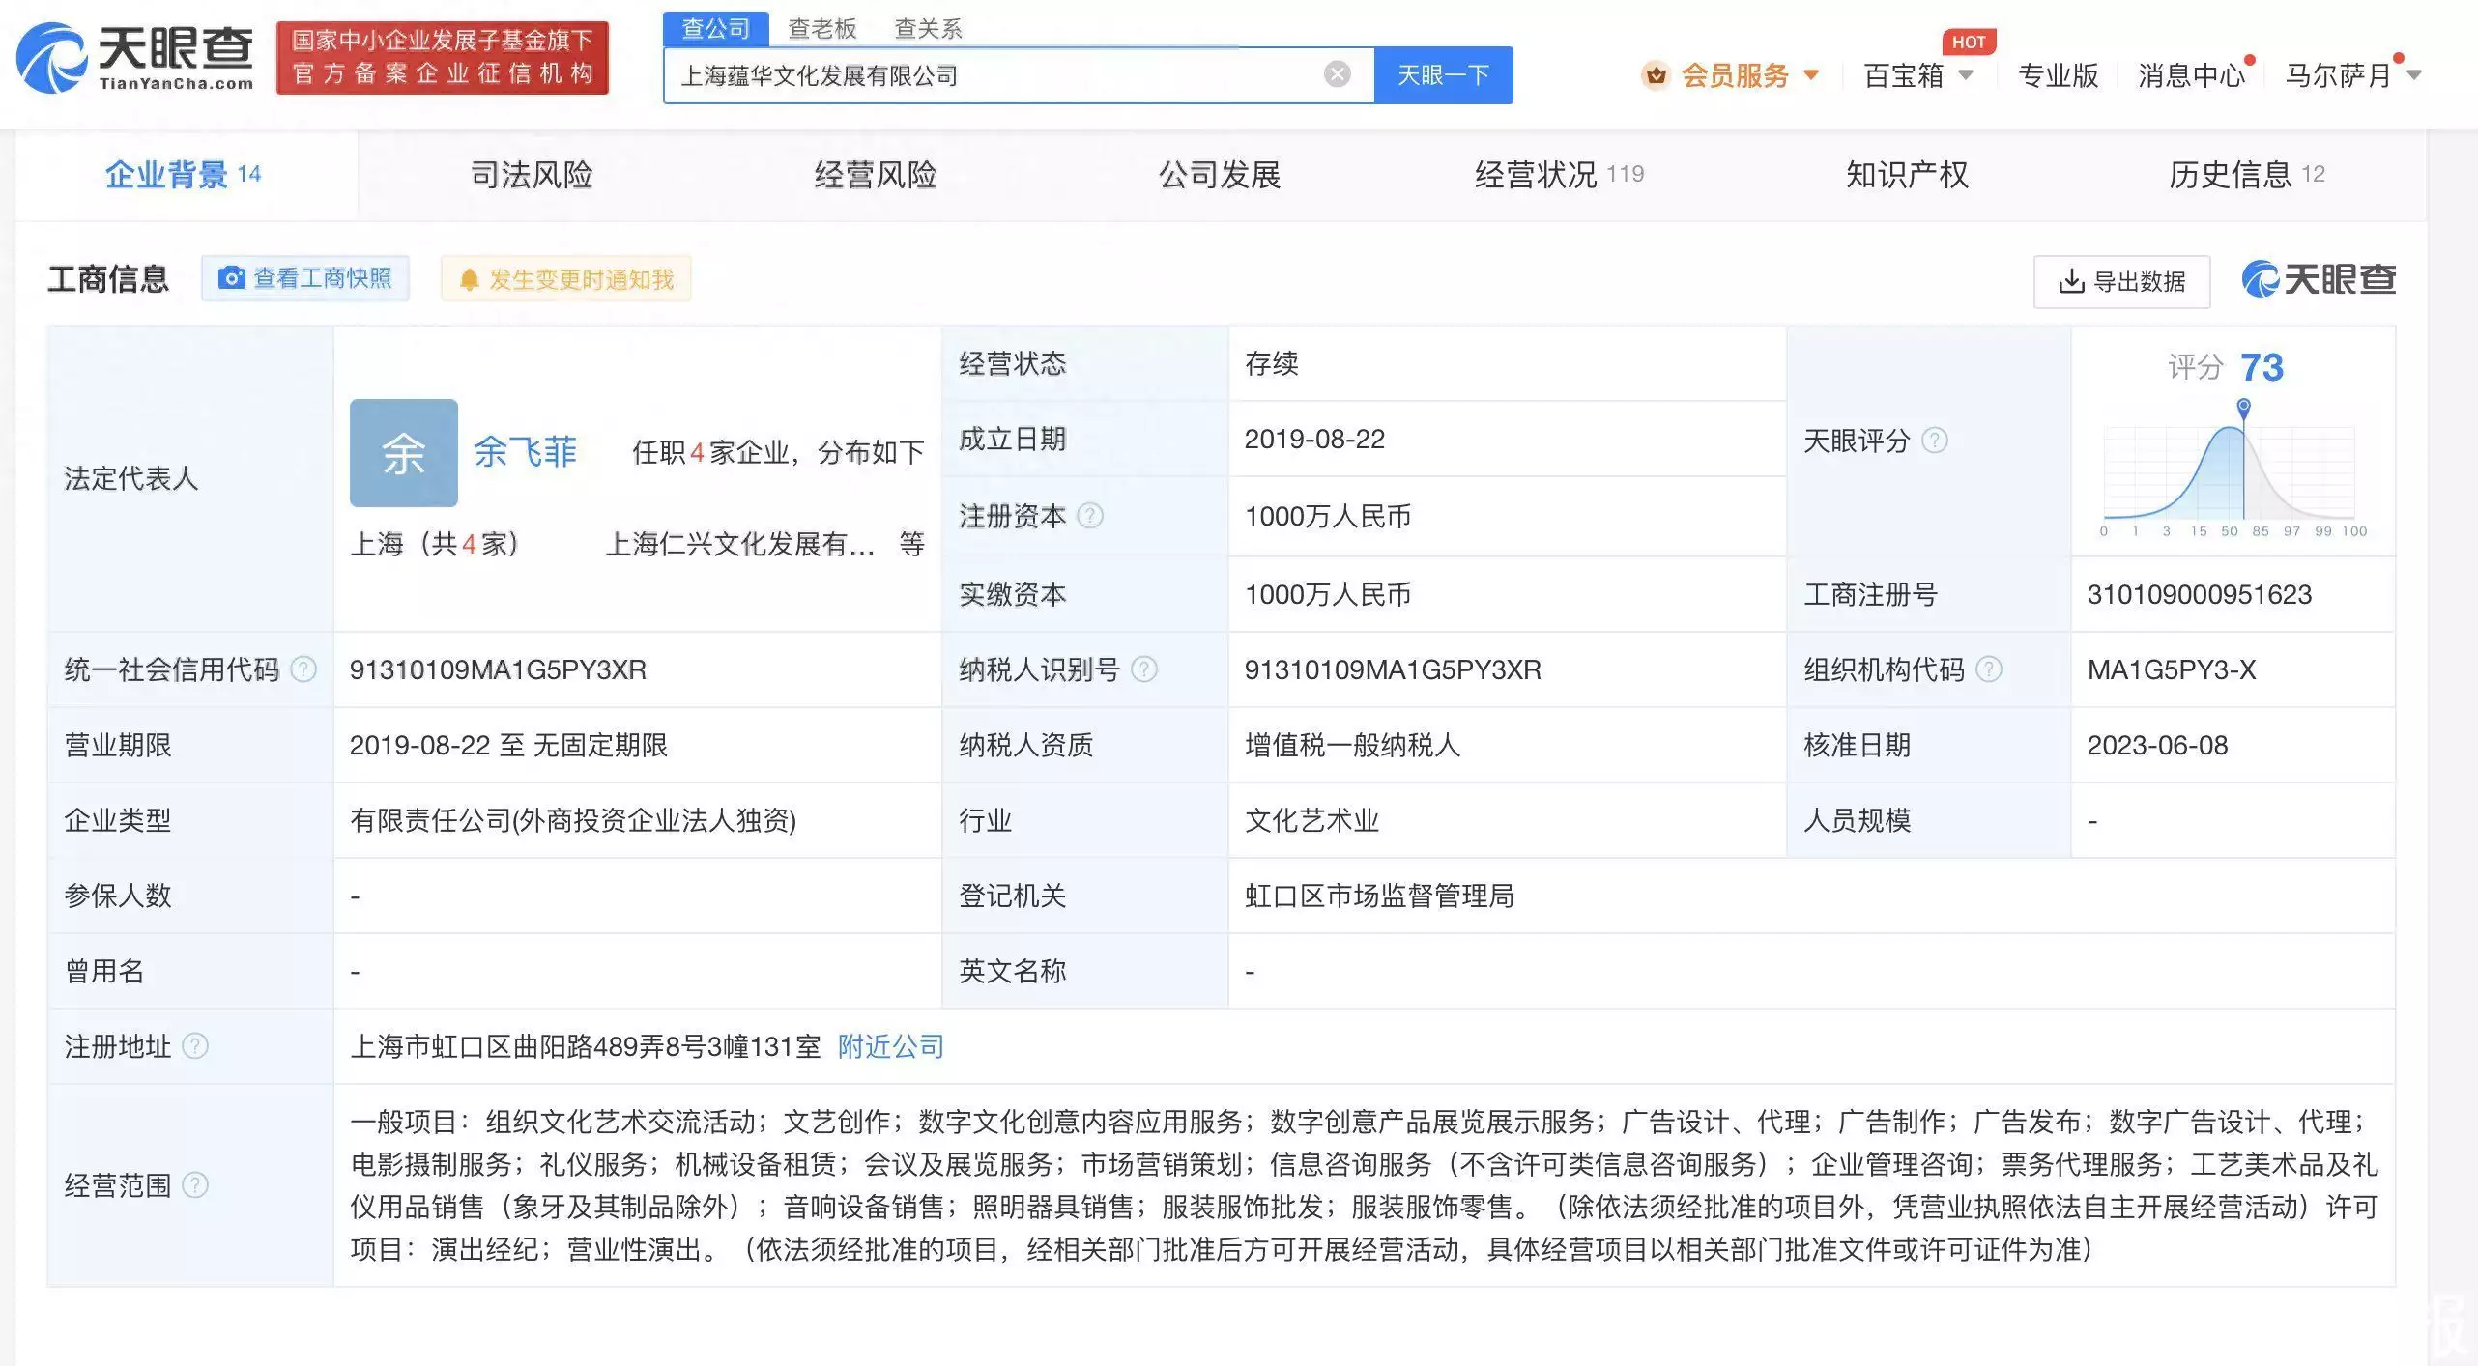The height and width of the screenshot is (1366, 2478).
Task: Click the 任职4家企业，分布如下 text
Action: pos(778,452)
